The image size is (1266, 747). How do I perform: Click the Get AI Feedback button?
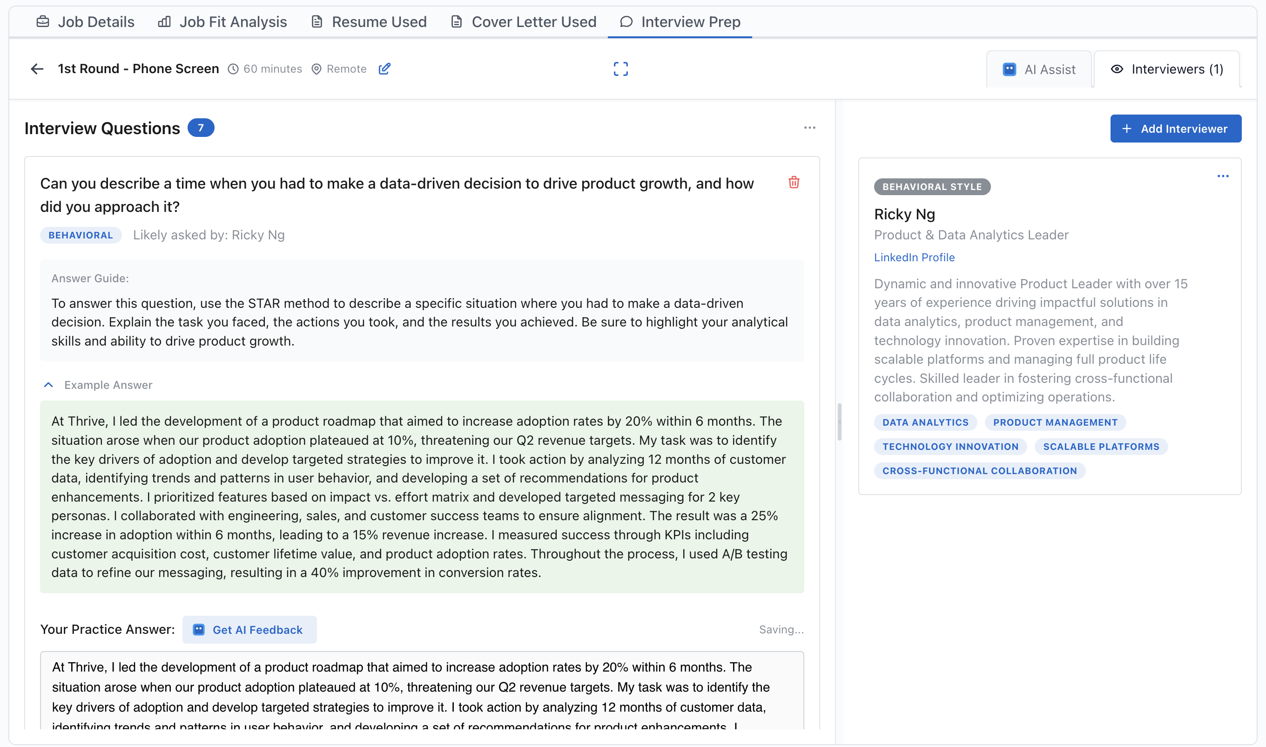point(249,629)
